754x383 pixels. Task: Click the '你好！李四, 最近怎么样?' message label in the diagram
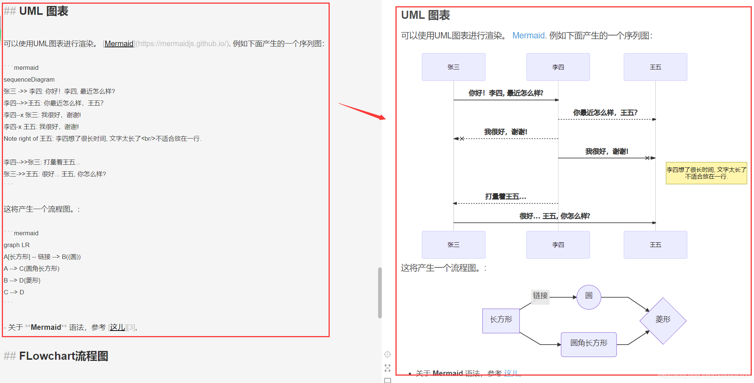506,93
